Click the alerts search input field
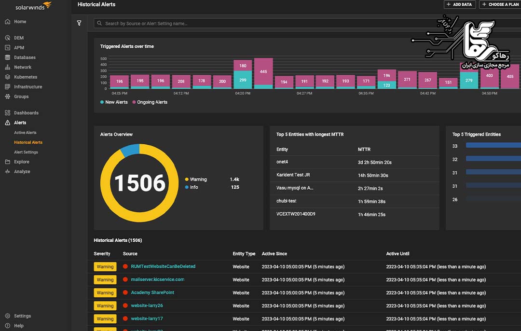This screenshot has width=521, height=331. pyautogui.click(x=241, y=23)
